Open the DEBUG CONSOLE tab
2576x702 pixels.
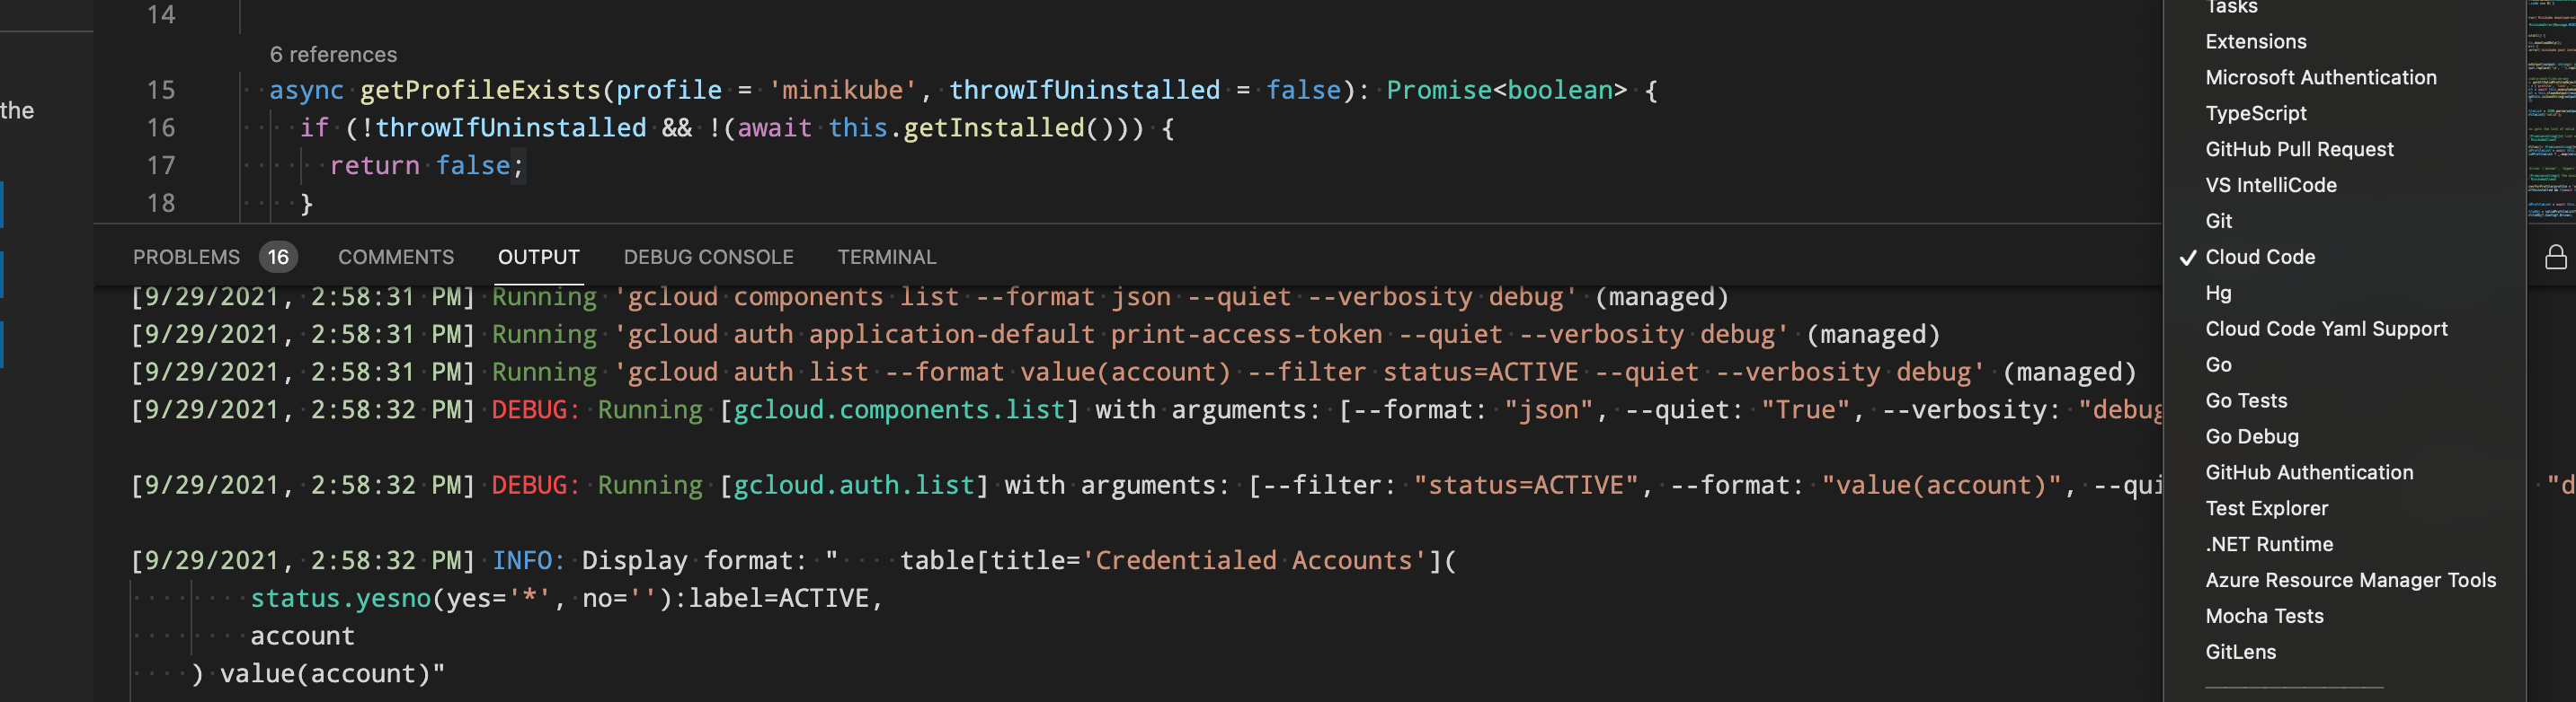pyautogui.click(x=709, y=257)
